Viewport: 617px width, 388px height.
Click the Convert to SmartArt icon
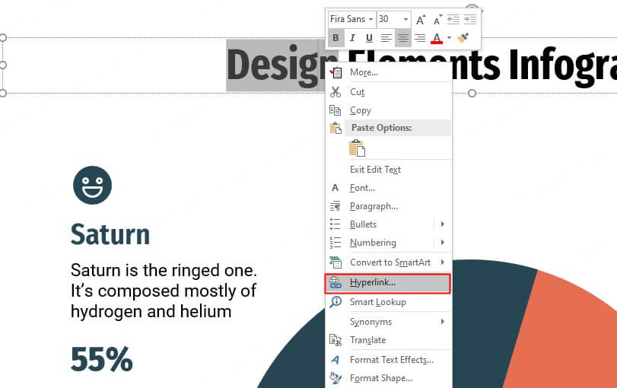(x=336, y=262)
